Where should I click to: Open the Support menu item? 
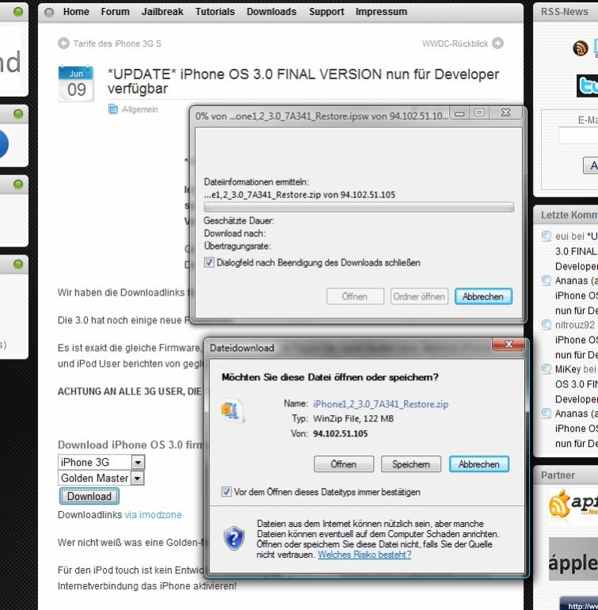(326, 12)
